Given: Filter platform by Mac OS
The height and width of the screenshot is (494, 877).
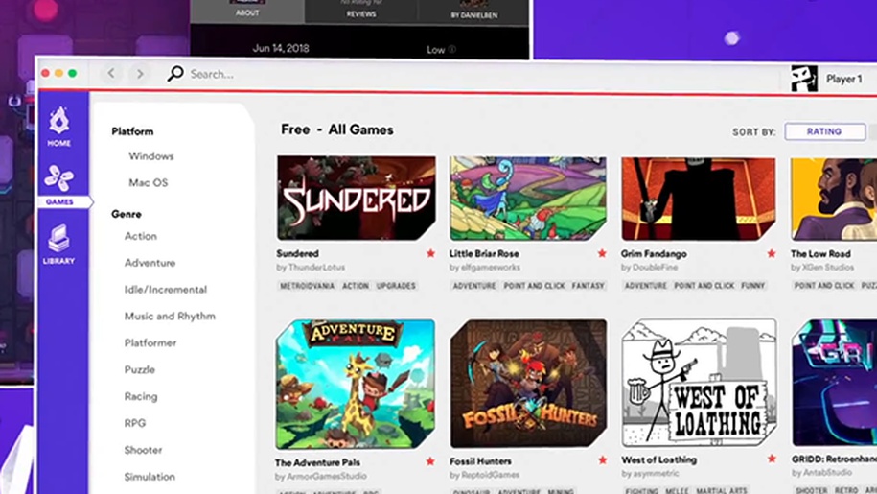Looking at the screenshot, I should [x=149, y=183].
